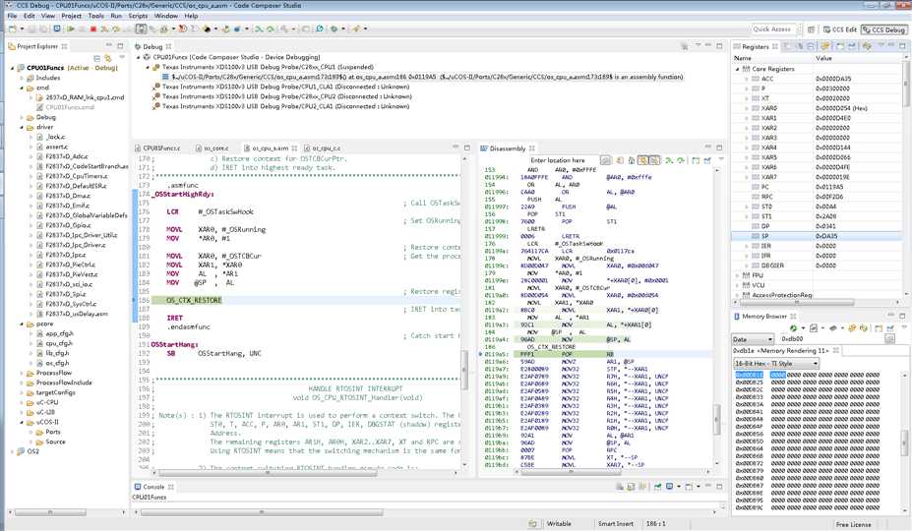Click Console display selected console icon
Image resolution: width=912 pixels, height=531 pixels.
[669, 486]
